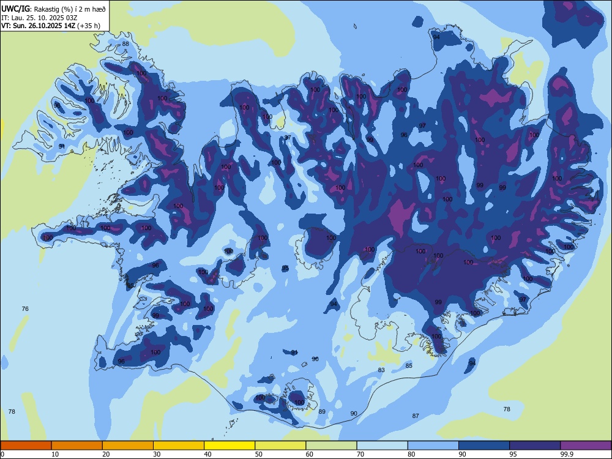The height and width of the screenshot is (459, 612).
Task: Pick the 50–60 yellow-green legend swatch
Action: [x=280, y=446]
